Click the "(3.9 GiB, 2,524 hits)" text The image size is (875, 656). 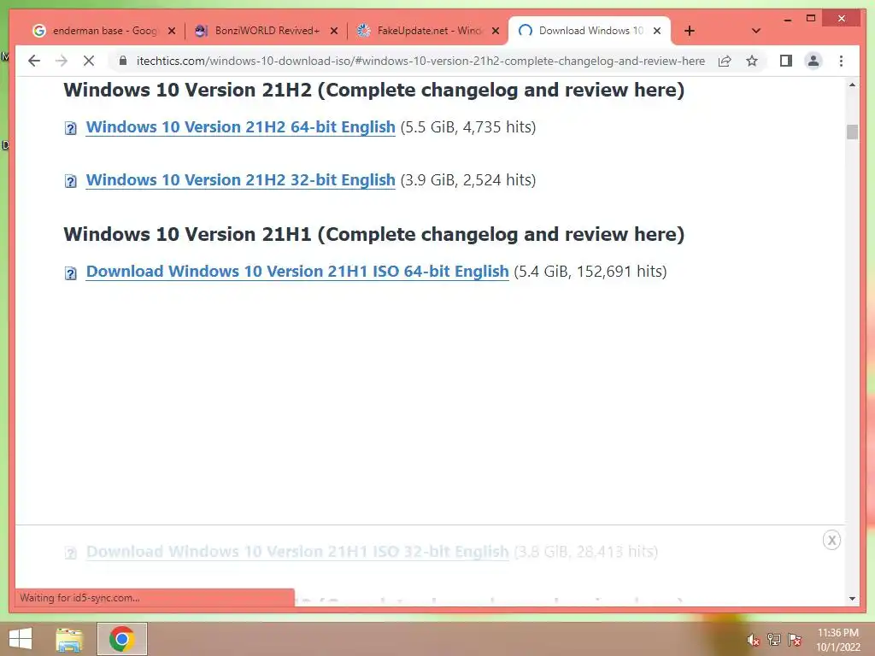point(468,180)
